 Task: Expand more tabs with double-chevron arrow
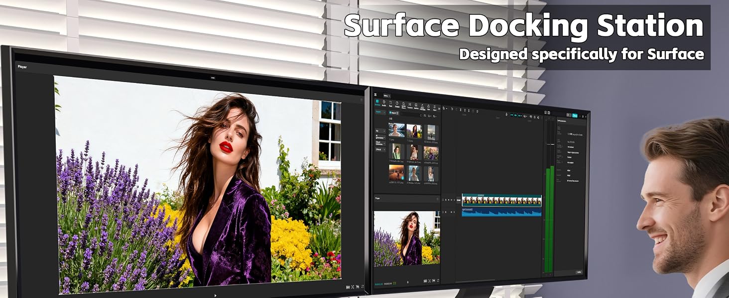click(x=439, y=108)
